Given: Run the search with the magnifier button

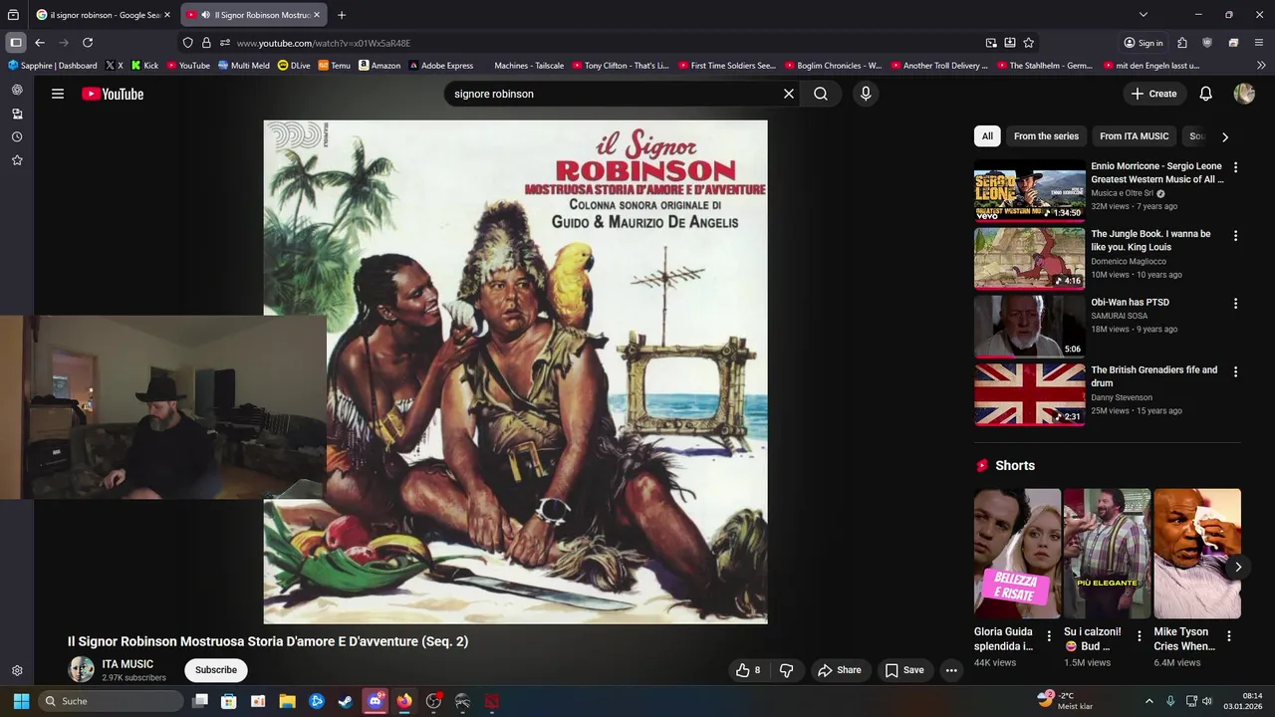Looking at the screenshot, I should point(821,94).
